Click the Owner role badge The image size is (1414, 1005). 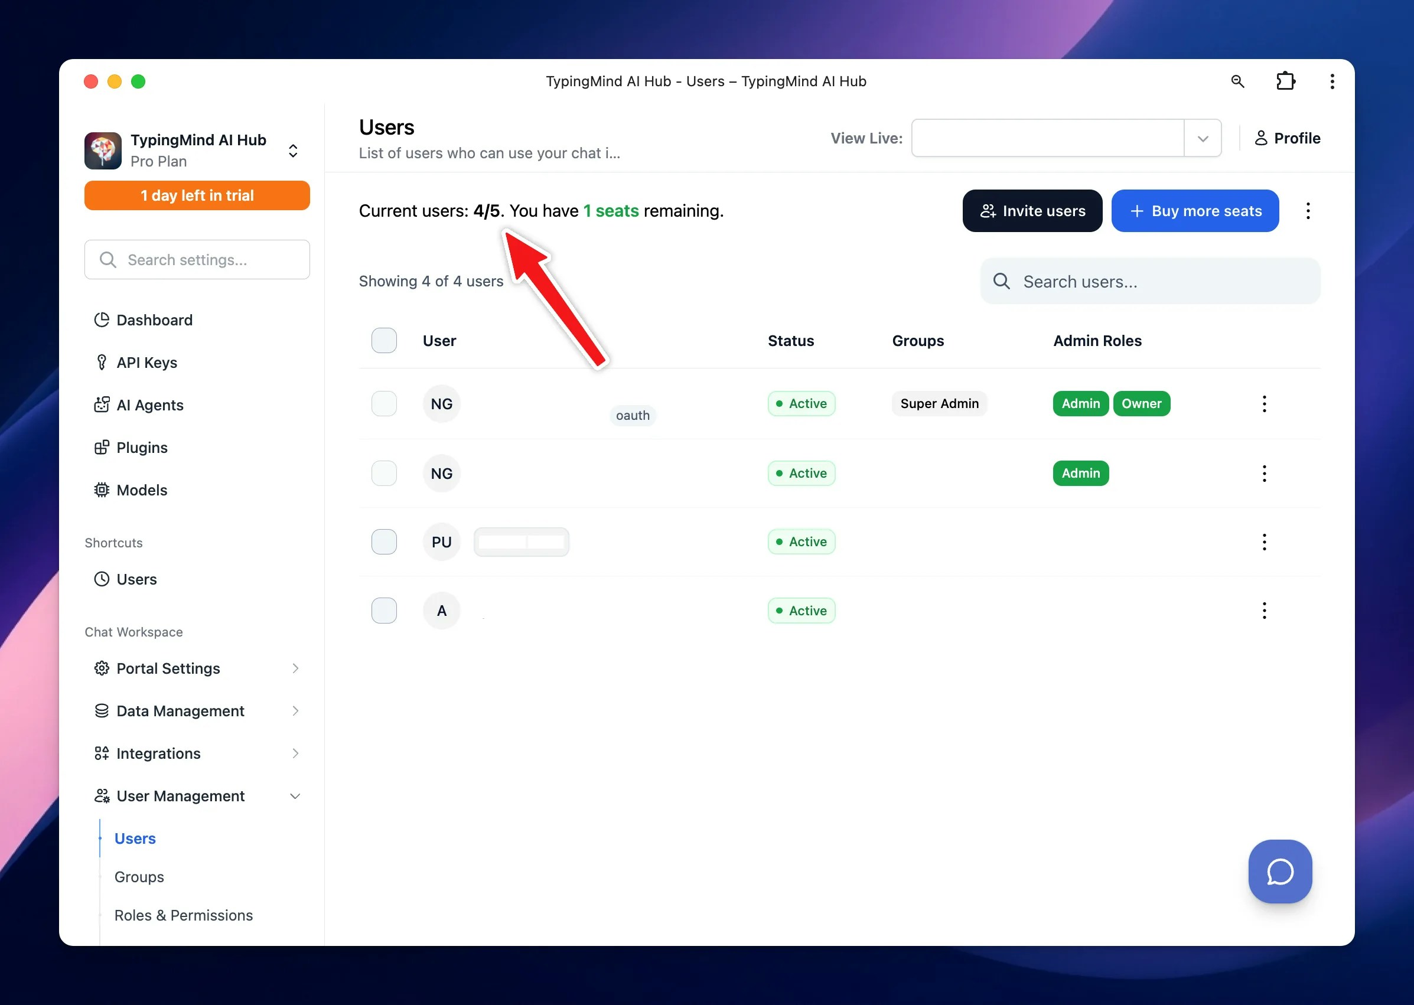(1141, 403)
